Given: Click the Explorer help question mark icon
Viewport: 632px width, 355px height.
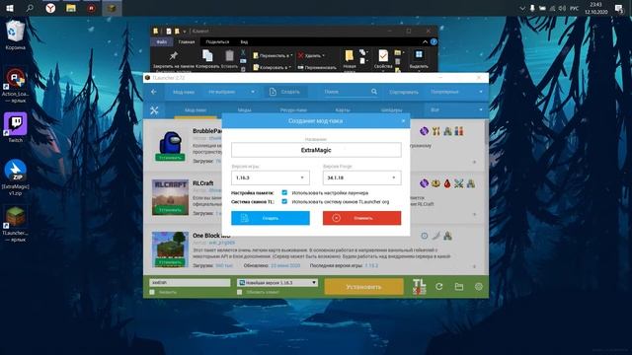Looking at the screenshot, I should click(434, 41).
